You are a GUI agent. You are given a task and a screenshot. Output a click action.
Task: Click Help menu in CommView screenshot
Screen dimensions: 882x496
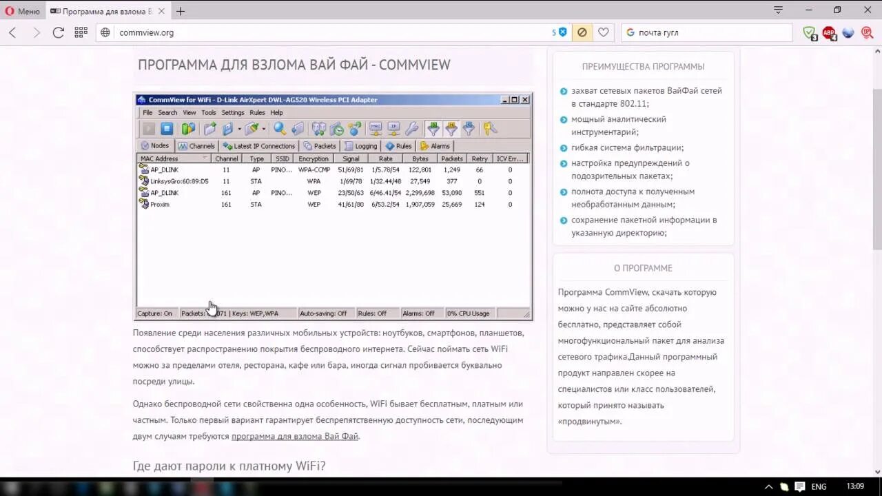(276, 112)
